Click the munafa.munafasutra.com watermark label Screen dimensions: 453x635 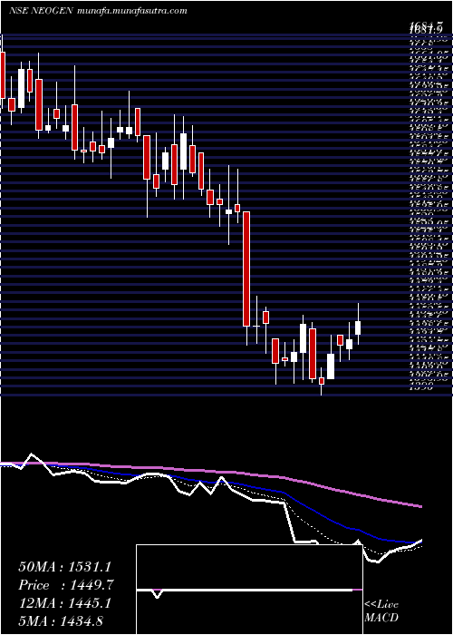pos(130,11)
